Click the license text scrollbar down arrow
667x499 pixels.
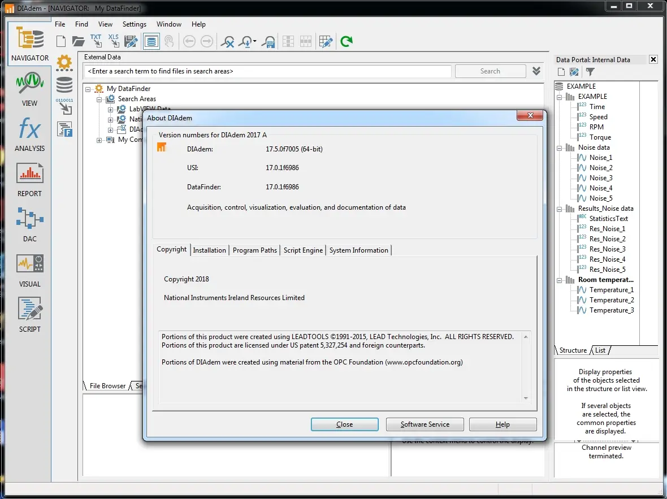coord(526,398)
